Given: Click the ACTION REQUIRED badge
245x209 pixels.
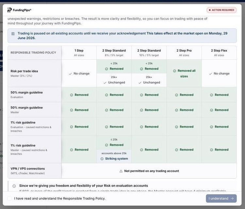Looking at the screenshot, I should point(221,10).
